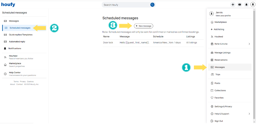Click inside the Search Houfy field
The height and width of the screenshot is (128, 256).
coord(126,5)
